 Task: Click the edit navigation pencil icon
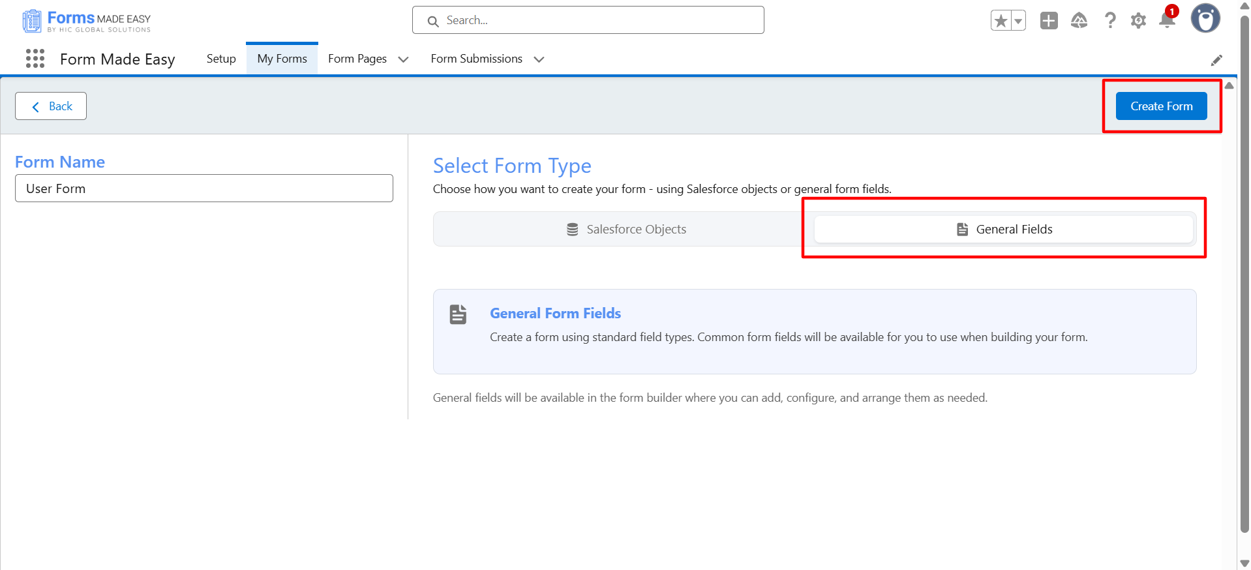click(x=1216, y=60)
